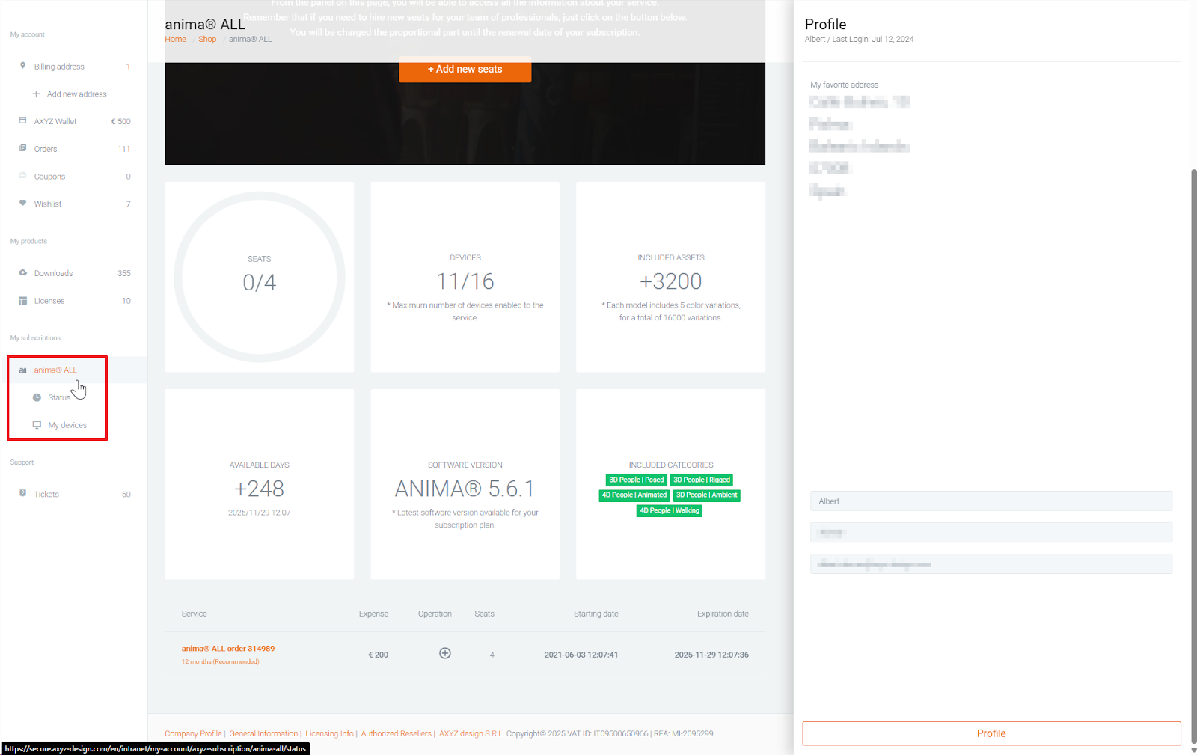Image resolution: width=1197 pixels, height=755 pixels.
Task: Click the Shop breadcrumb link
Action: (207, 40)
